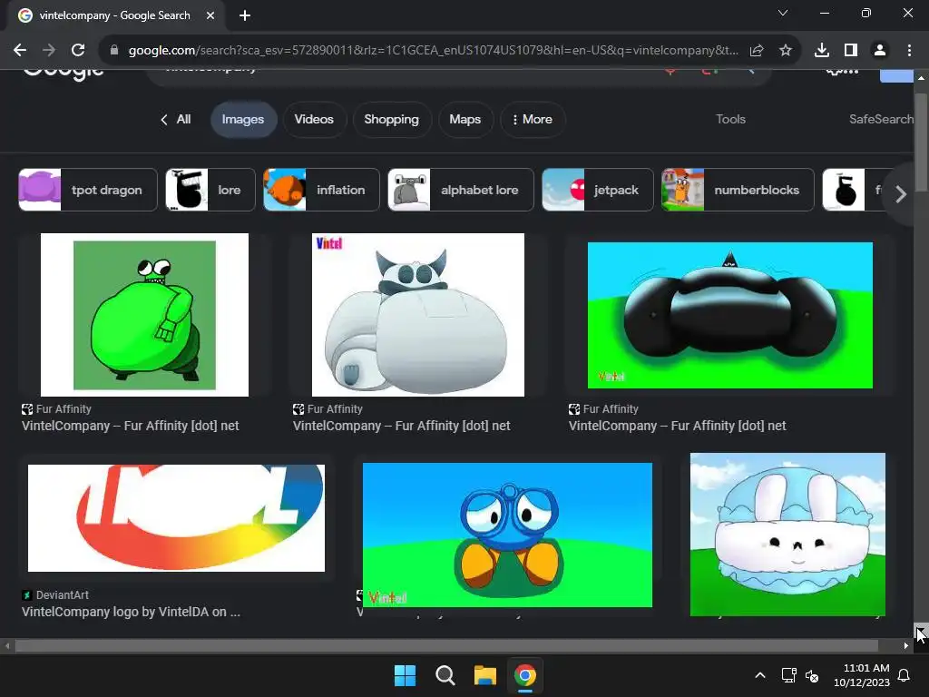Image resolution: width=929 pixels, height=697 pixels.
Task: Filter by jetpack suggestion chip
Action: click(x=597, y=190)
